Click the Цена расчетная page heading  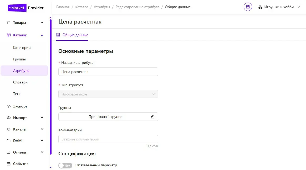click(x=80, y=21)
